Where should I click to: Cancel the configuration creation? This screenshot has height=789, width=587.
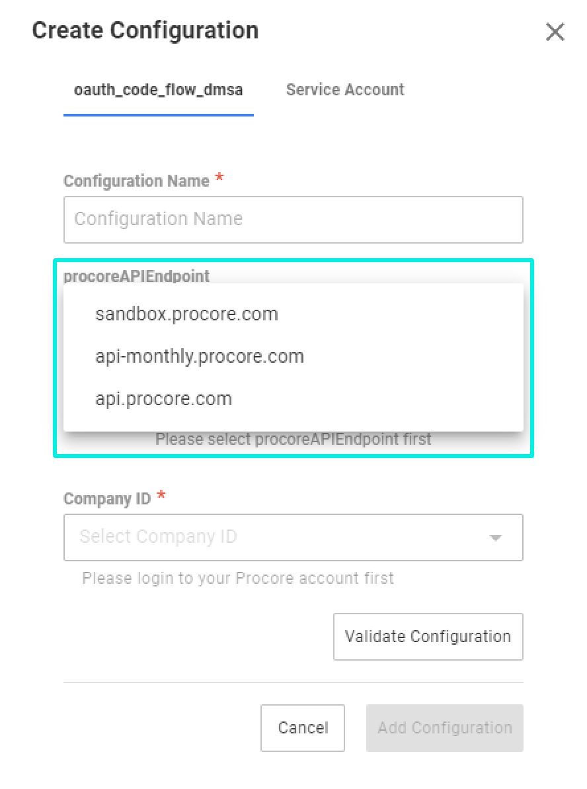pyautogui.click(x=303, y=728)
